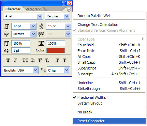Open the English: USA language dropdown
Image resolution: width=147 pixels, height=126 pixels.
[35, 70]
